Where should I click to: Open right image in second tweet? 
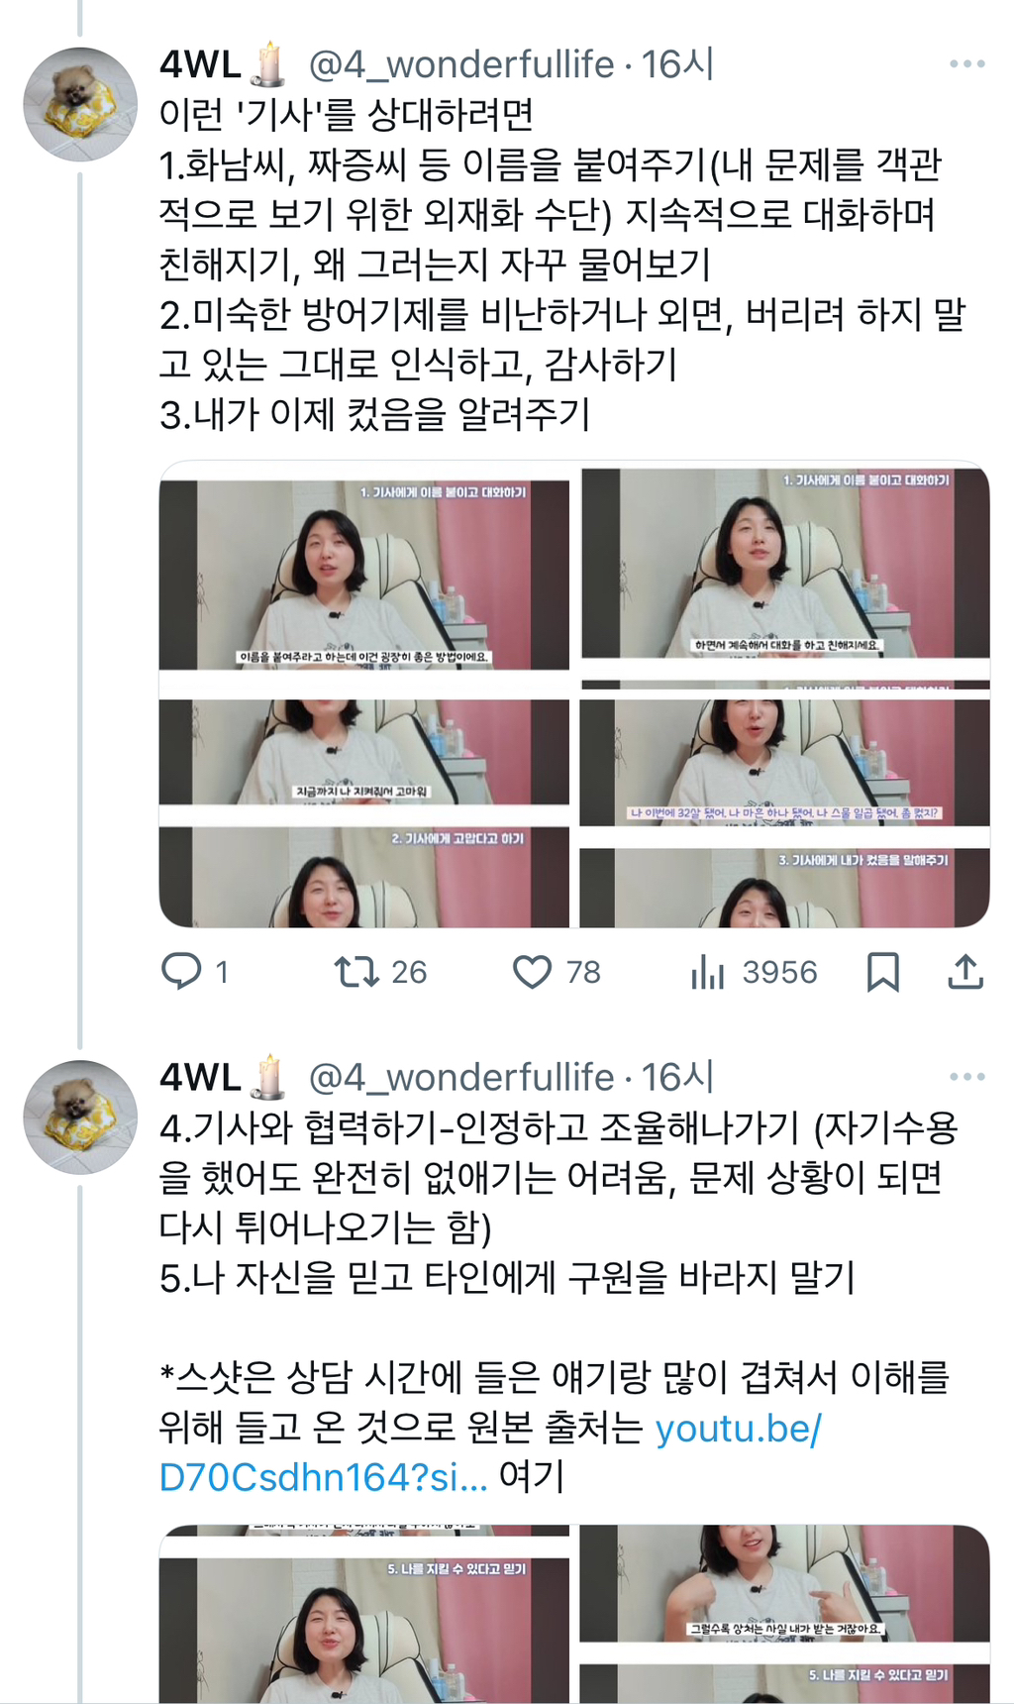tap(785, 1614)
